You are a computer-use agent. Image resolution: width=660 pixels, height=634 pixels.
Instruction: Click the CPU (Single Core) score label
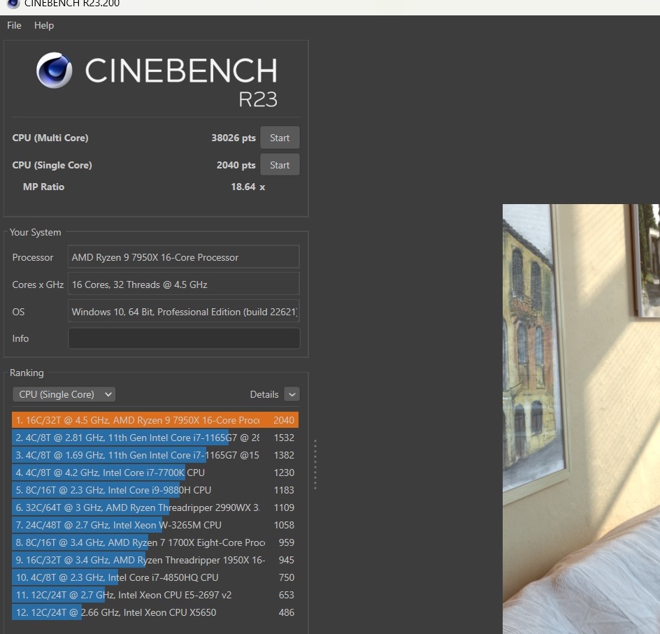coord(52,165)
